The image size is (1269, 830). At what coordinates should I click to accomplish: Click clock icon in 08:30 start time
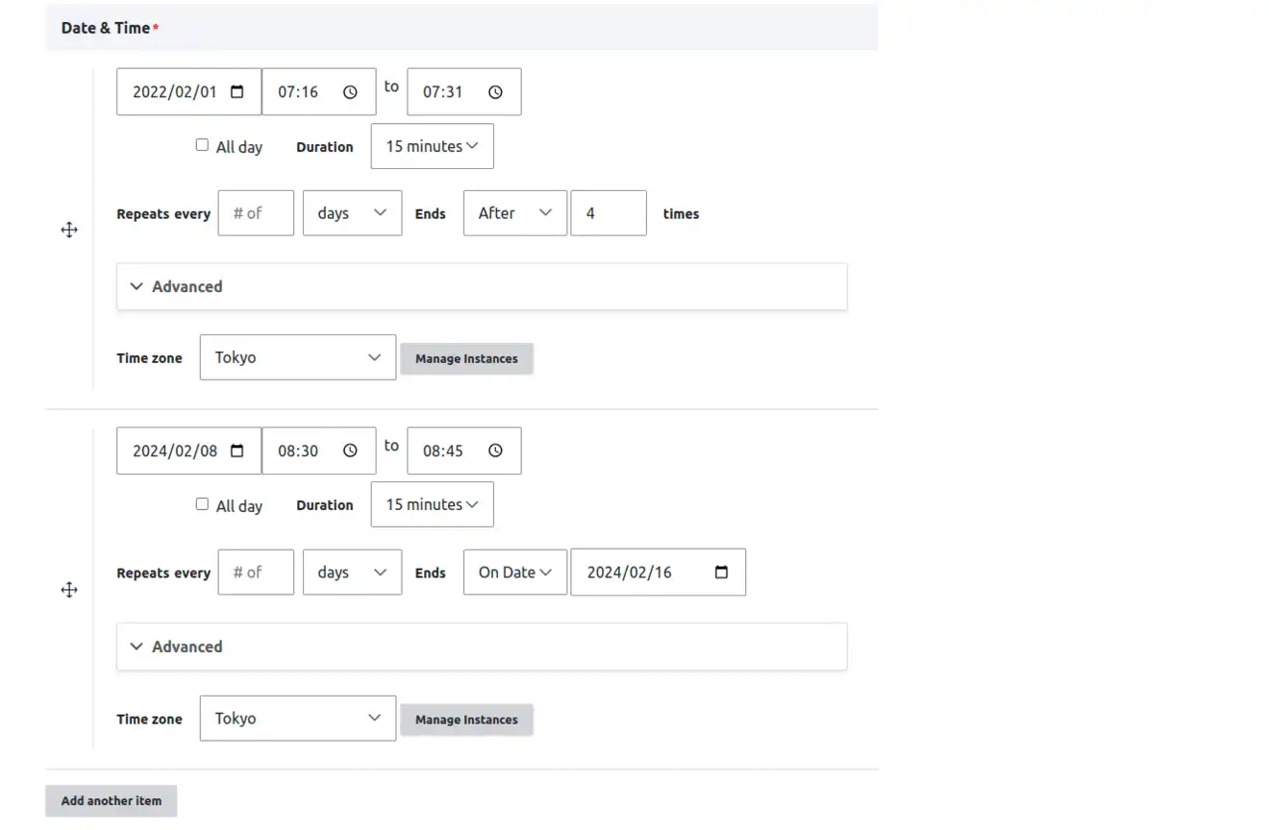[x=350, y=451]
